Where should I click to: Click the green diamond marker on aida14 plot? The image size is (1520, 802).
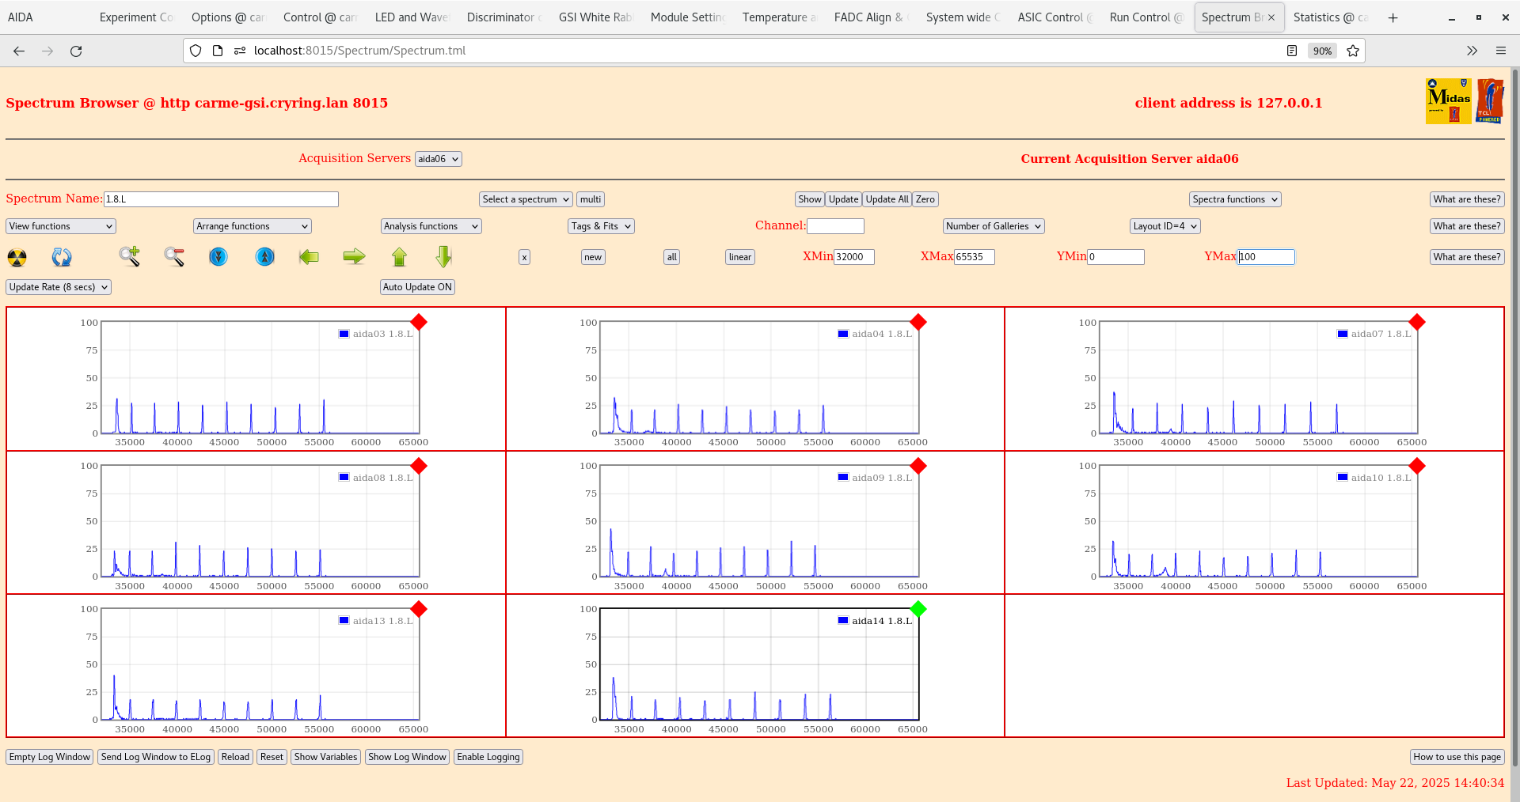pos(918,610)
